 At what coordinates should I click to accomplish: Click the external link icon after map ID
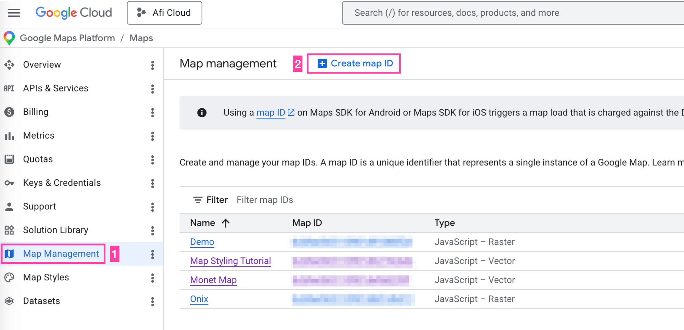pos(291,113)
